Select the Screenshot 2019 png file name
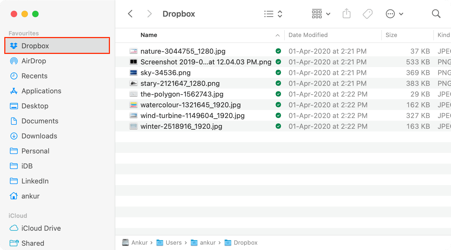451x250 pixels. tap(206, 62)
